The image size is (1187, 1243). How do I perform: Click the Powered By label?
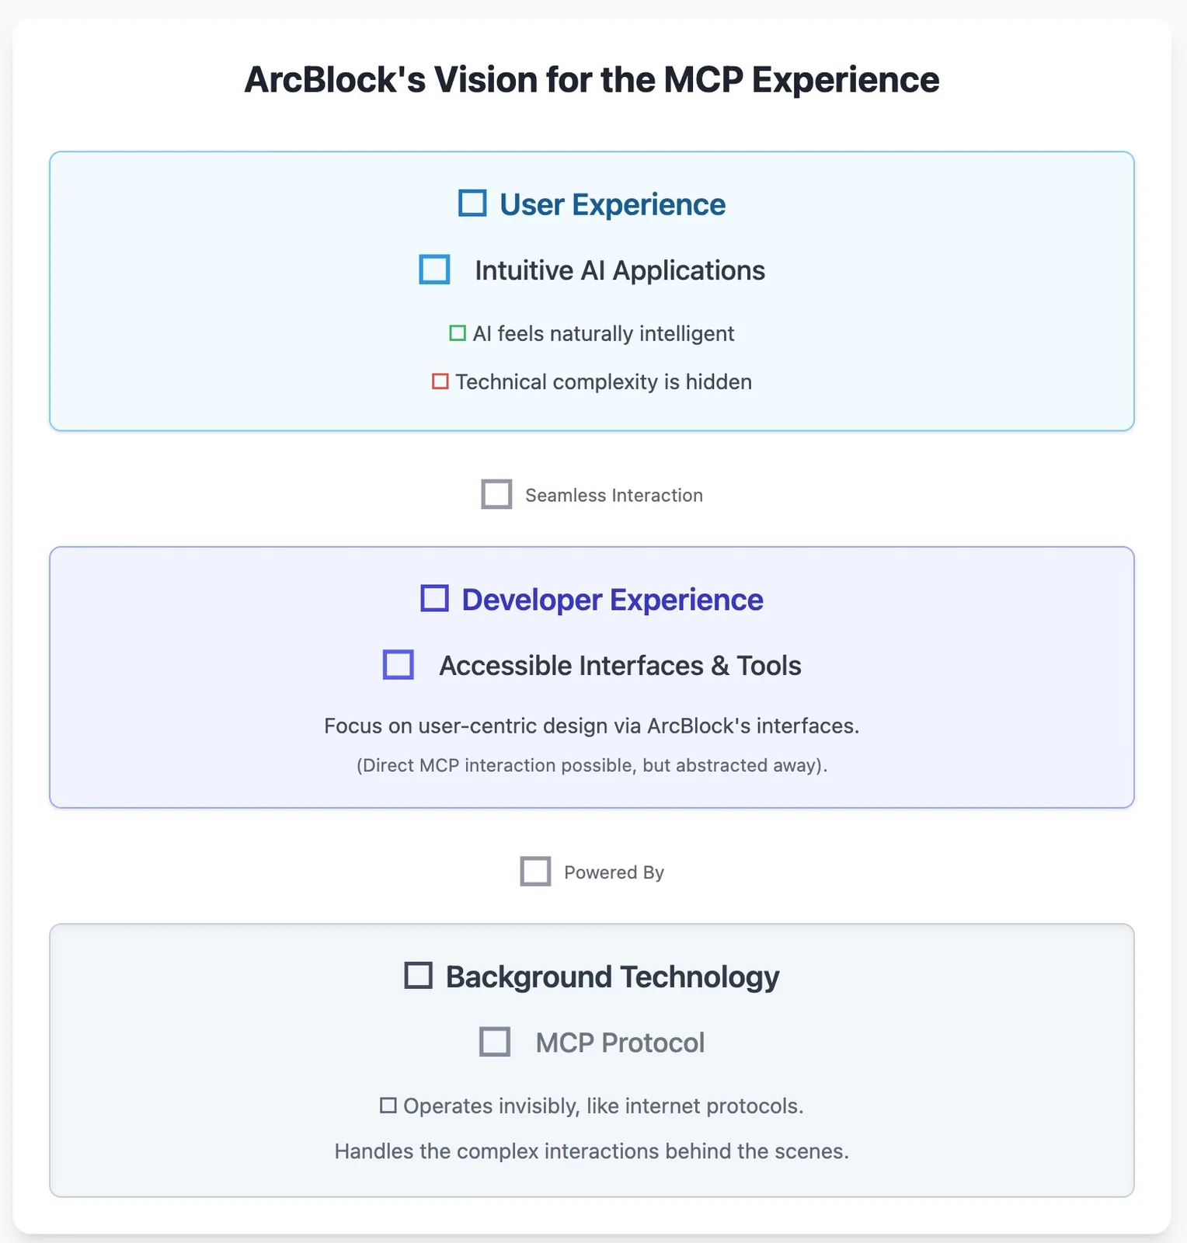click(614, 872)
